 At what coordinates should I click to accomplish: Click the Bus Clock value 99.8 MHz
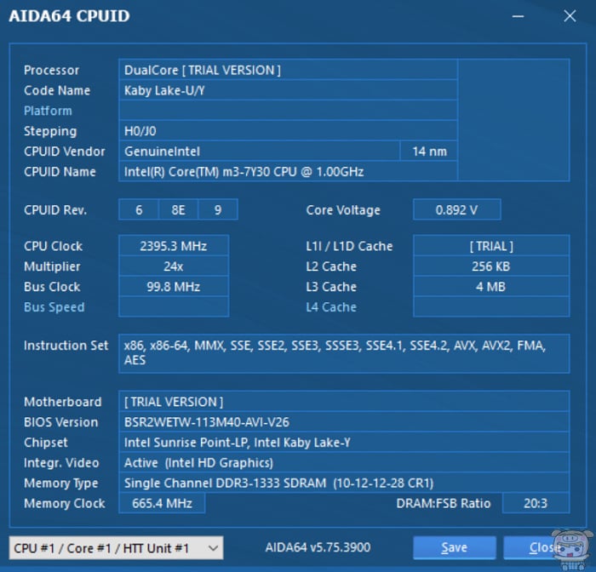(174, 286)
